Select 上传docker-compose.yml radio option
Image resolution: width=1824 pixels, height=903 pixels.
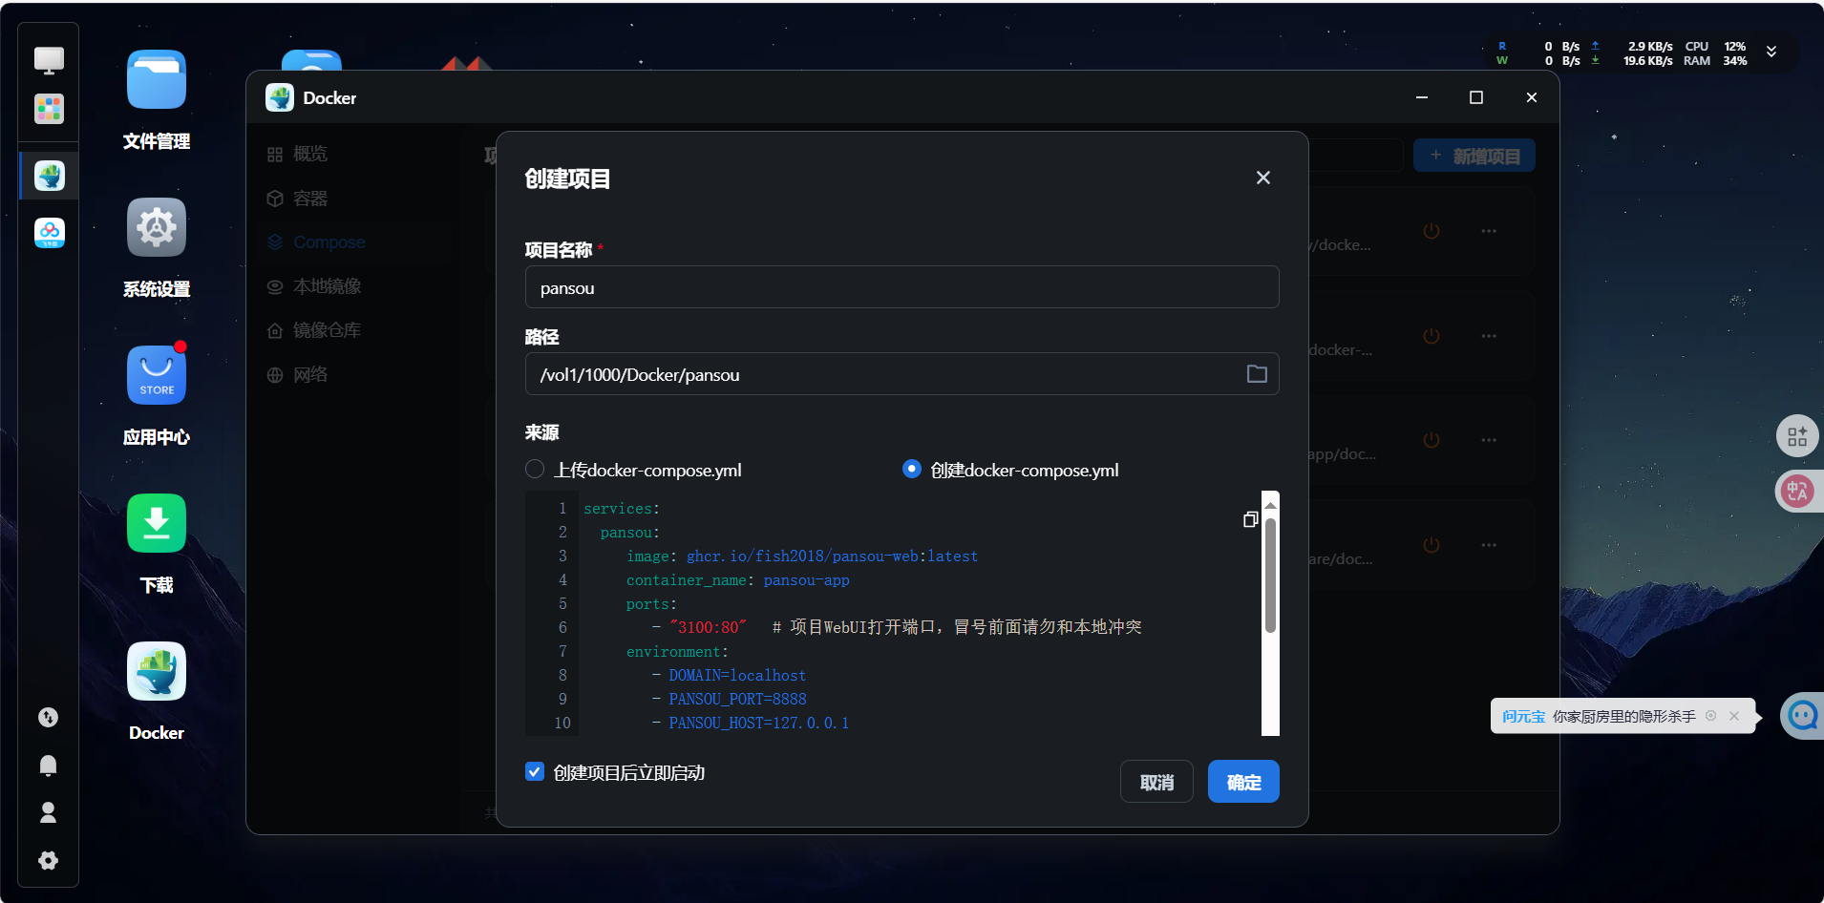[535, 469]
